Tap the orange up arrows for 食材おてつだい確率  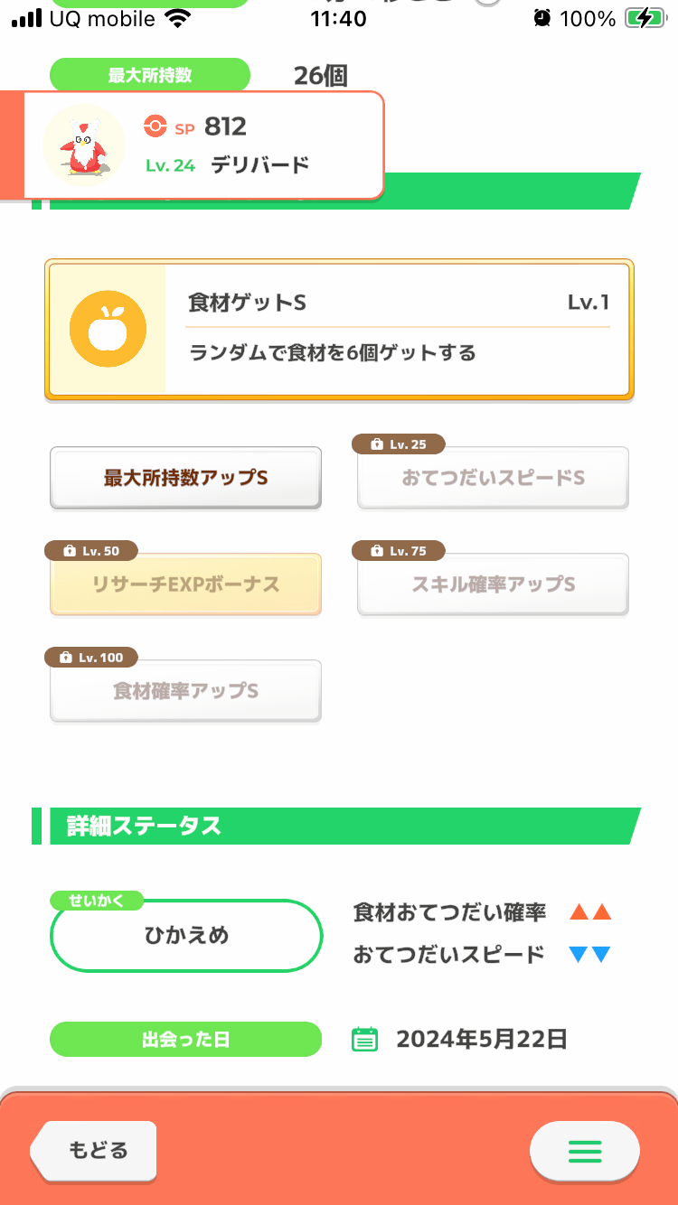point(590,912)
